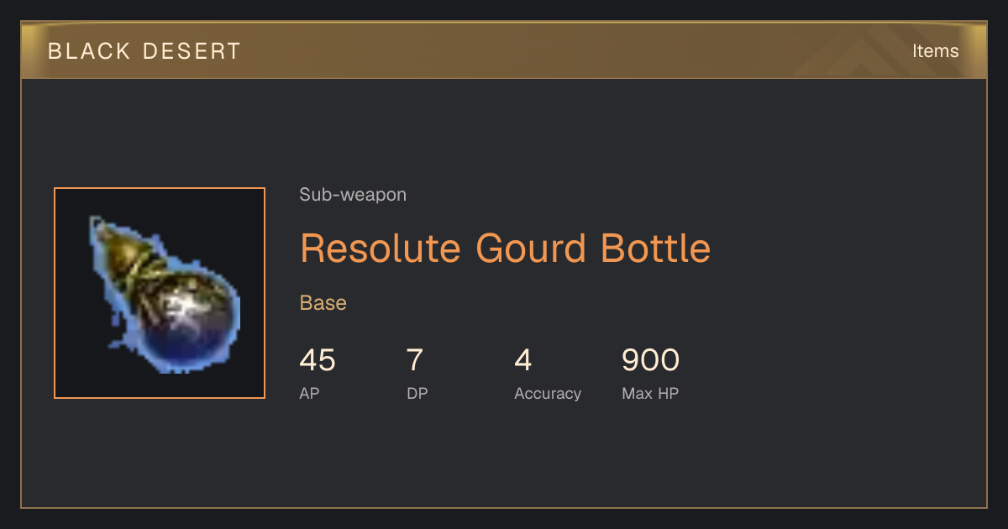Click the gold header banner bar
Screen dimensions: 1008x529
(x=504, y=50)
